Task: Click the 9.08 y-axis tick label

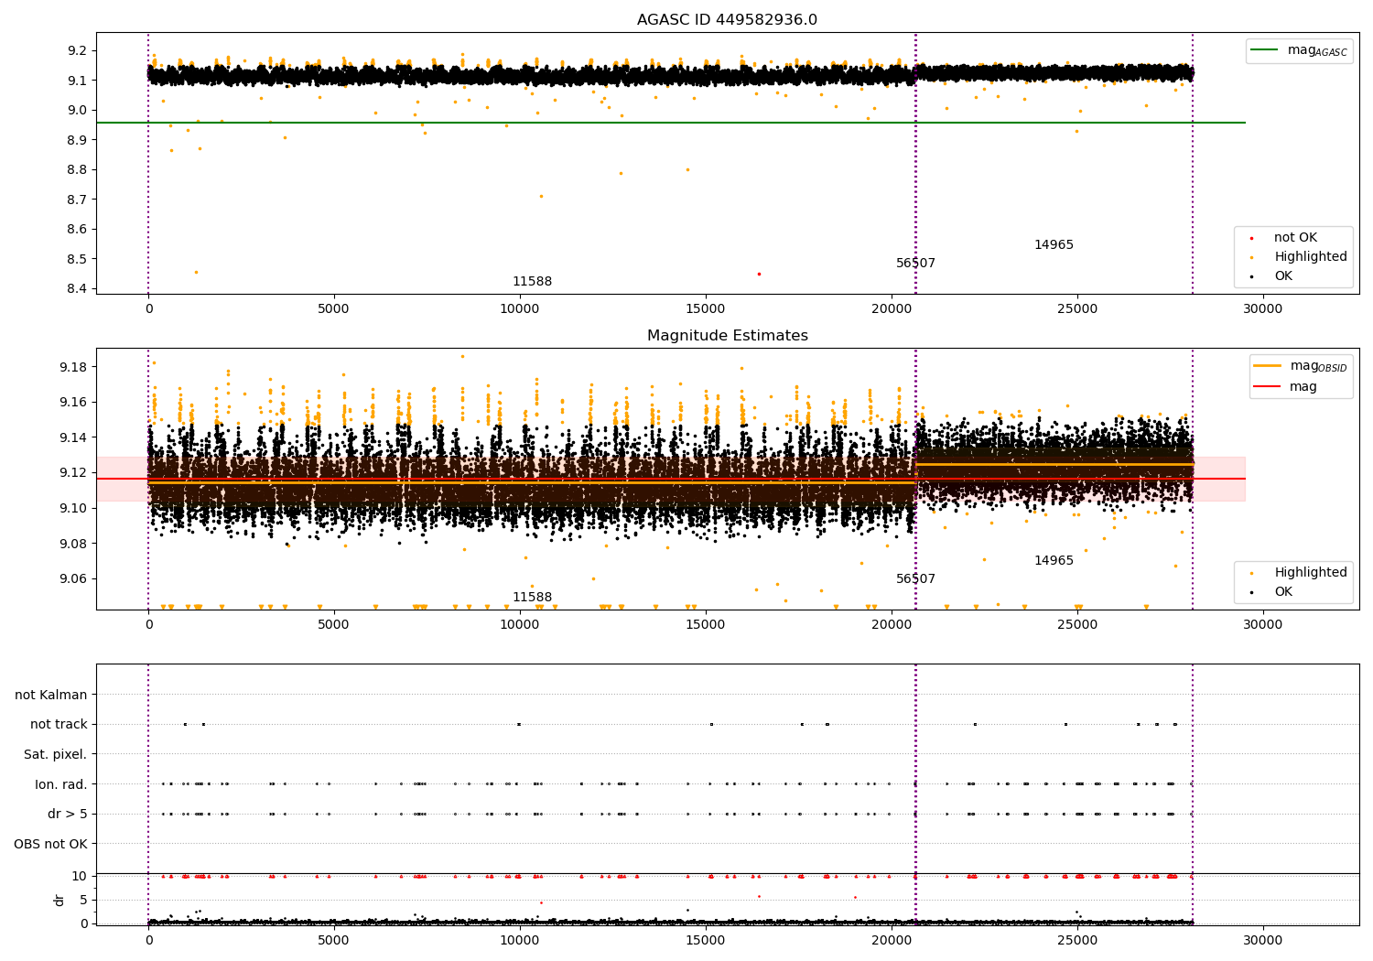Action: 75,544
